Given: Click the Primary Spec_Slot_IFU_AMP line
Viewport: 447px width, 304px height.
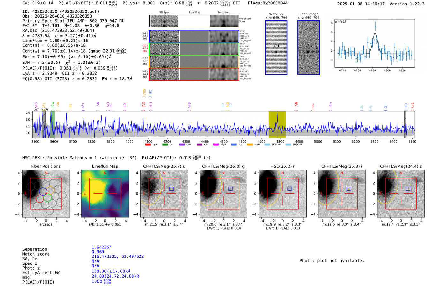Looking at the screenshot, I should point(73,21).
